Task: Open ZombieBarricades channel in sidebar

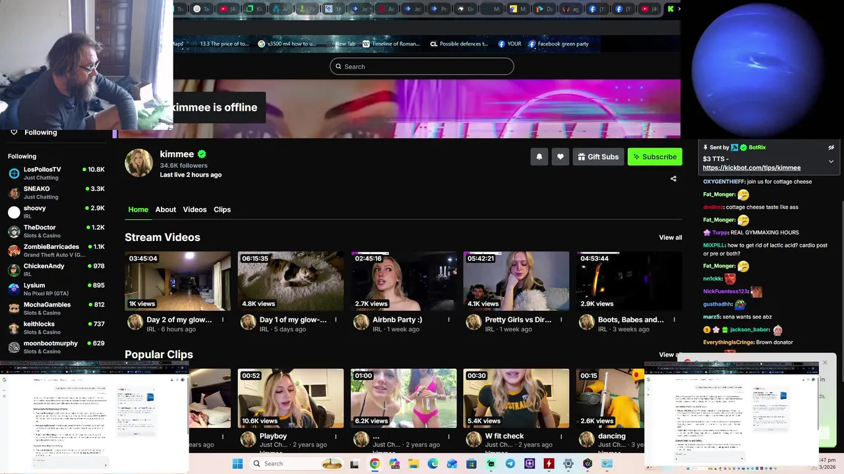Action: pos(57,250)
